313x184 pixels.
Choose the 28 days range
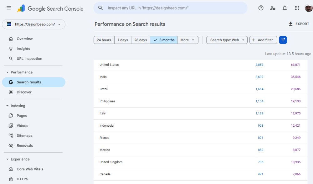pos(141,40)
